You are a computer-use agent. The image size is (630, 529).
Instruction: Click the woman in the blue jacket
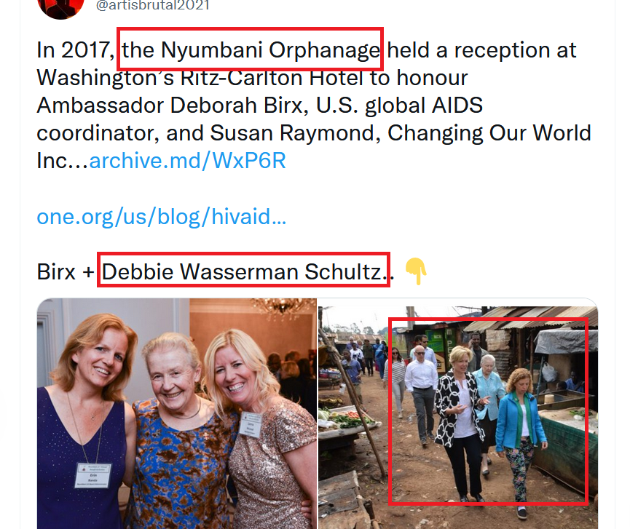[x=520, y=437]
